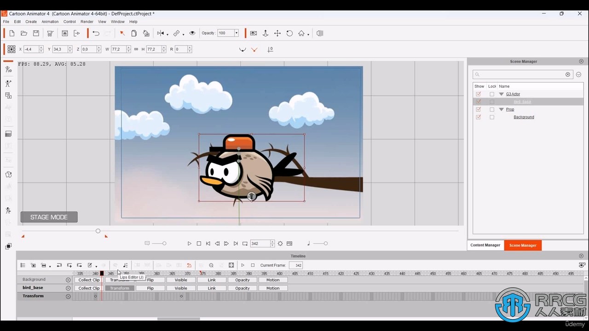Open the timeline track list icon

pos(23,265)
